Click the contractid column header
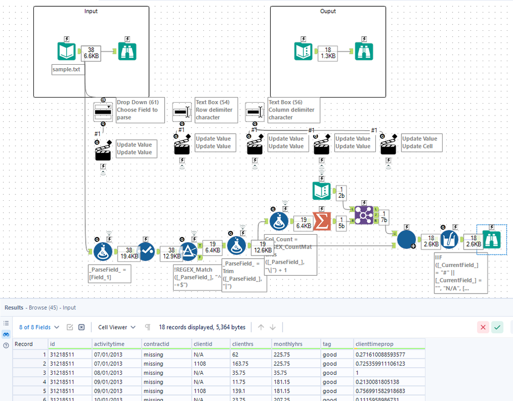The height and width of the screenshot is (401, 513). click(x=166, y=344)
